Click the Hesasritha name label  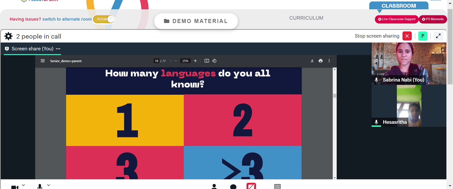pos(395,122)
